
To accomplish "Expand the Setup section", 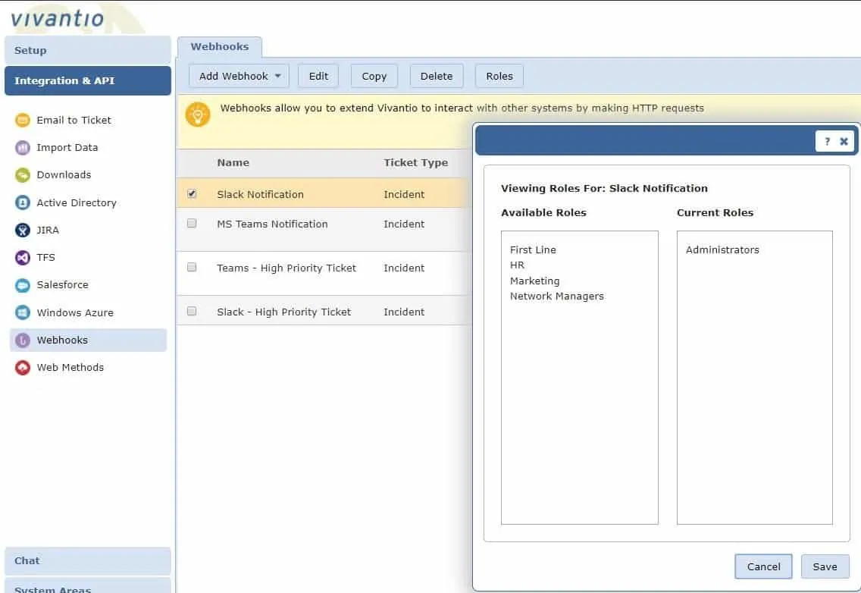I will pos(88,50).
